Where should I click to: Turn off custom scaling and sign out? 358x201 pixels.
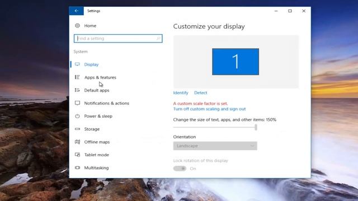click(209, 109)
